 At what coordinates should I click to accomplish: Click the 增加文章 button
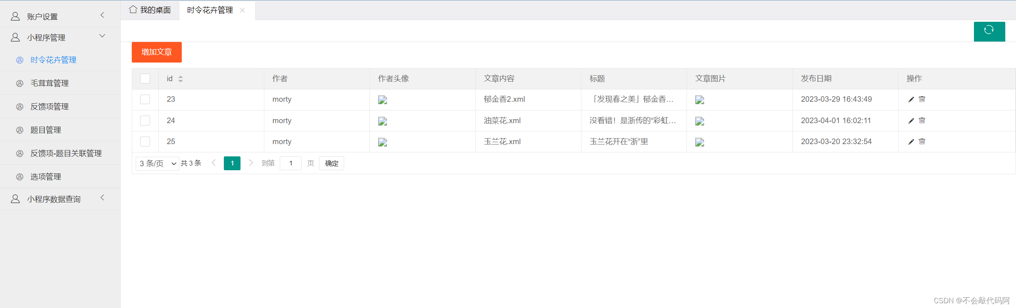157,52
